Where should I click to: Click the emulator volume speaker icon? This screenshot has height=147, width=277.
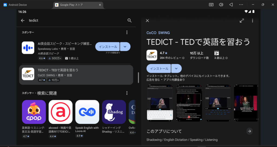(221, 5)
